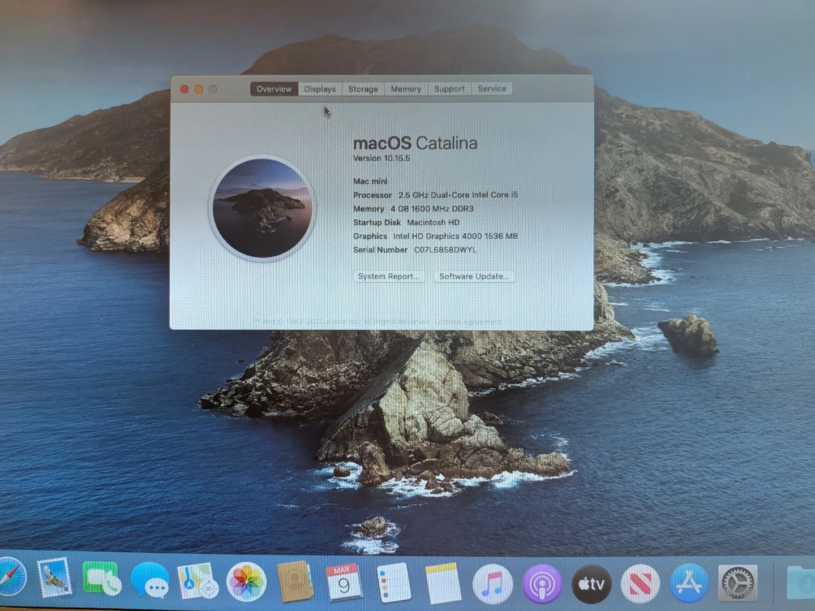
Task: Open the Messages app icon
Action: click(150, 582)
